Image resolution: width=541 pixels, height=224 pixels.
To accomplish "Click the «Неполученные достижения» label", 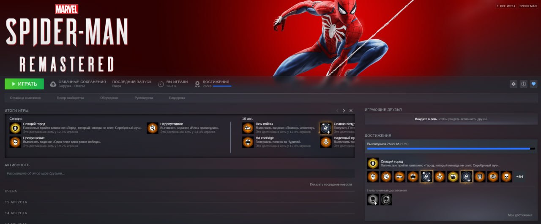I will (387, 191).
